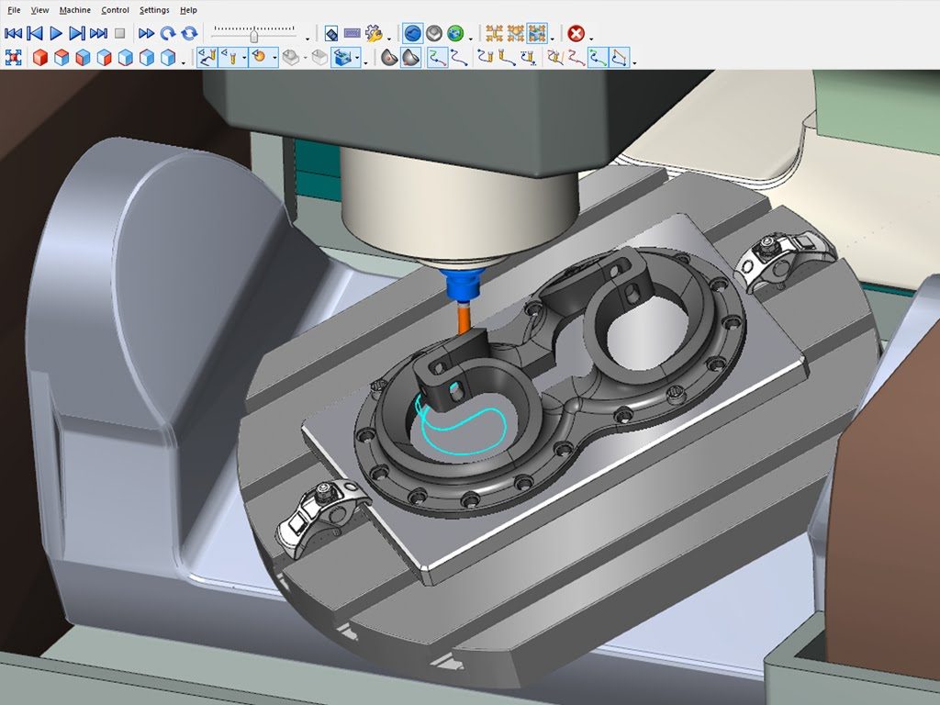Open the Settings menu
Viewport: 940px width, 705px height.
(154, 10)
